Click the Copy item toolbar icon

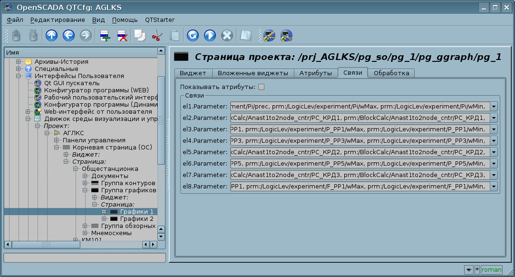[x=139, y=36]
